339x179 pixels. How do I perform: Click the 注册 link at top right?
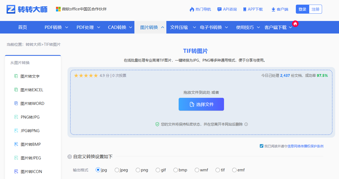tap(316, 9)
